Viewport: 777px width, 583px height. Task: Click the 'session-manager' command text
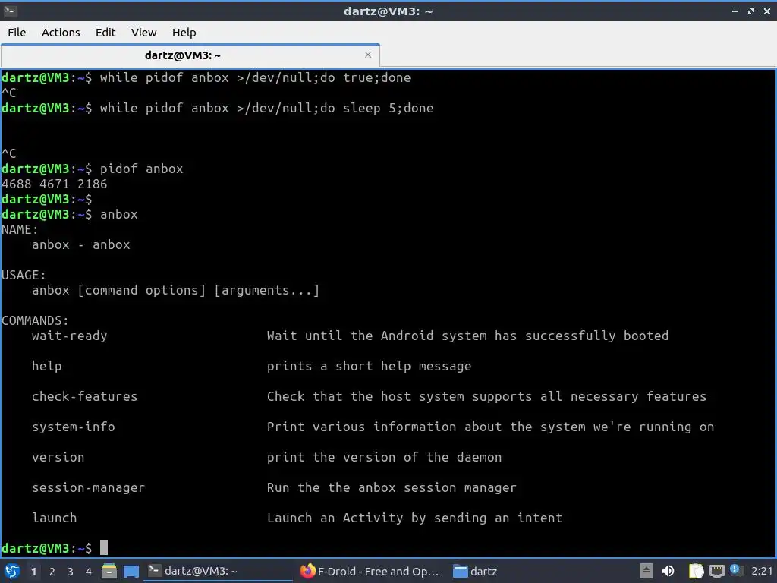pos(88,488)
